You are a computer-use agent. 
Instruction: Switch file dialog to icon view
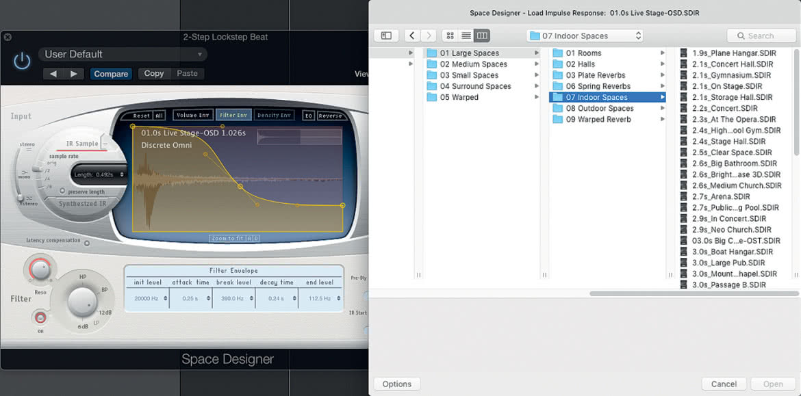pos(450,36)
